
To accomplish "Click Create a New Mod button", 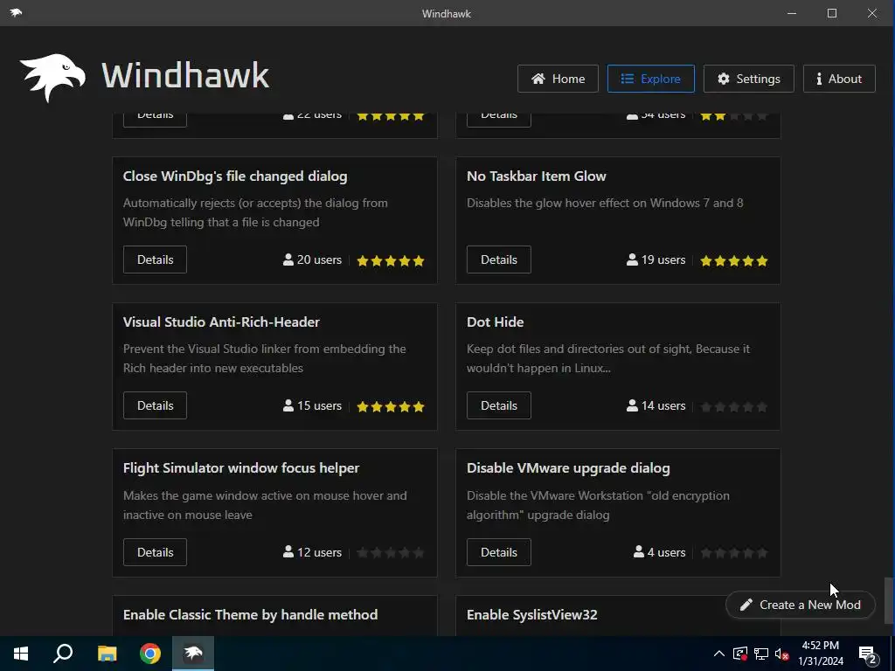I will tap(801, 605).
